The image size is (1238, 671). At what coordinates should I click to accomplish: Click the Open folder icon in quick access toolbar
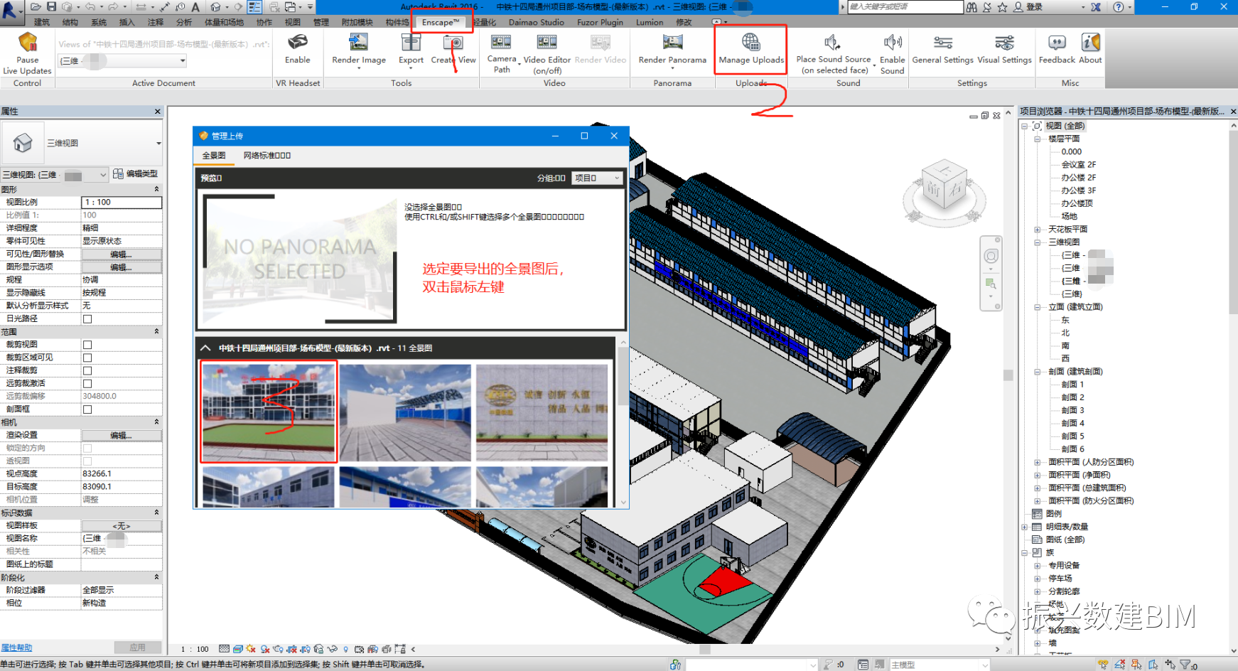[x=36, y=7]
